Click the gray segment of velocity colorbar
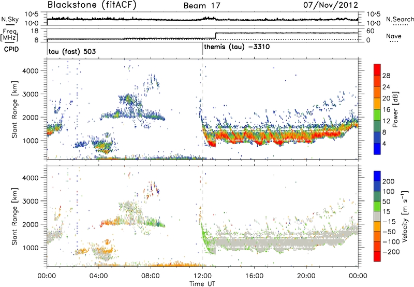414x287 pixels. 377,216
